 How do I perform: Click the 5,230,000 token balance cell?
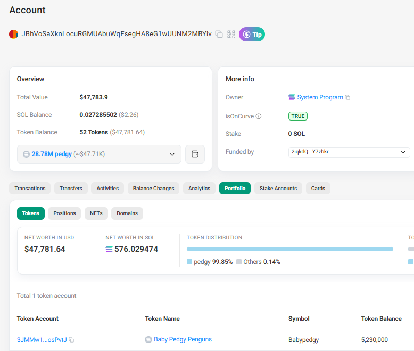375,340
